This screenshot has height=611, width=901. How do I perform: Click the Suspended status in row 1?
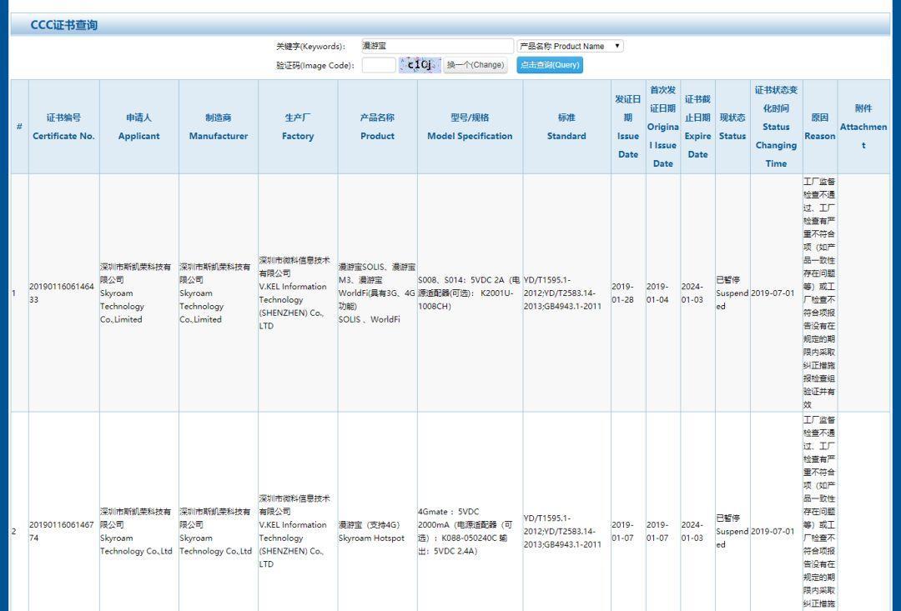tap(732, 293)
